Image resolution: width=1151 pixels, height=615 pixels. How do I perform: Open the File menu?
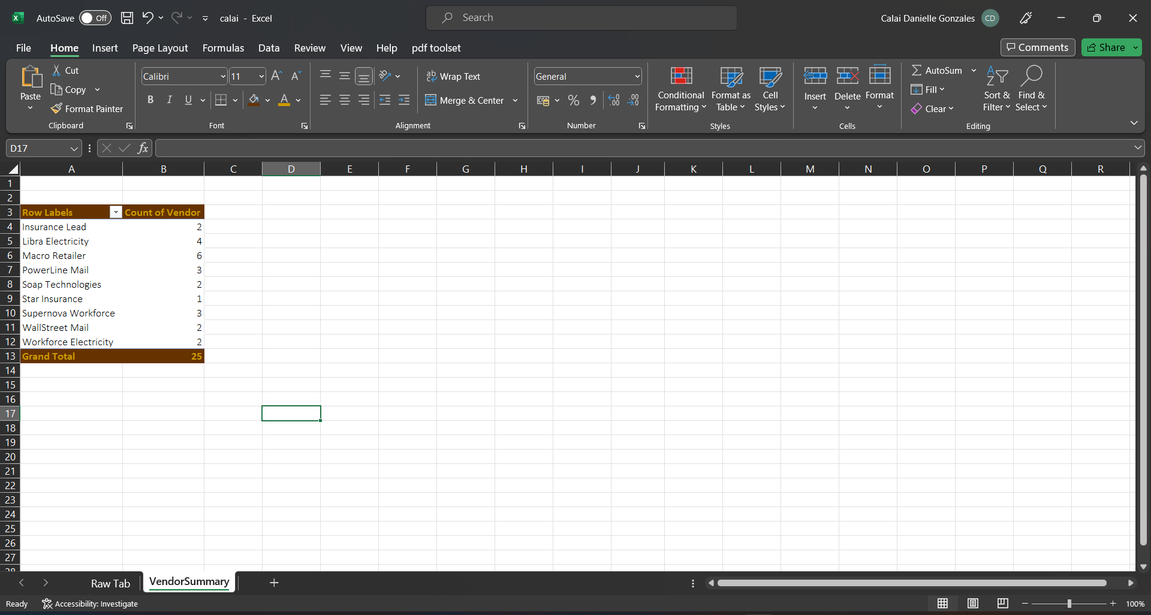[x=23, y=48]
